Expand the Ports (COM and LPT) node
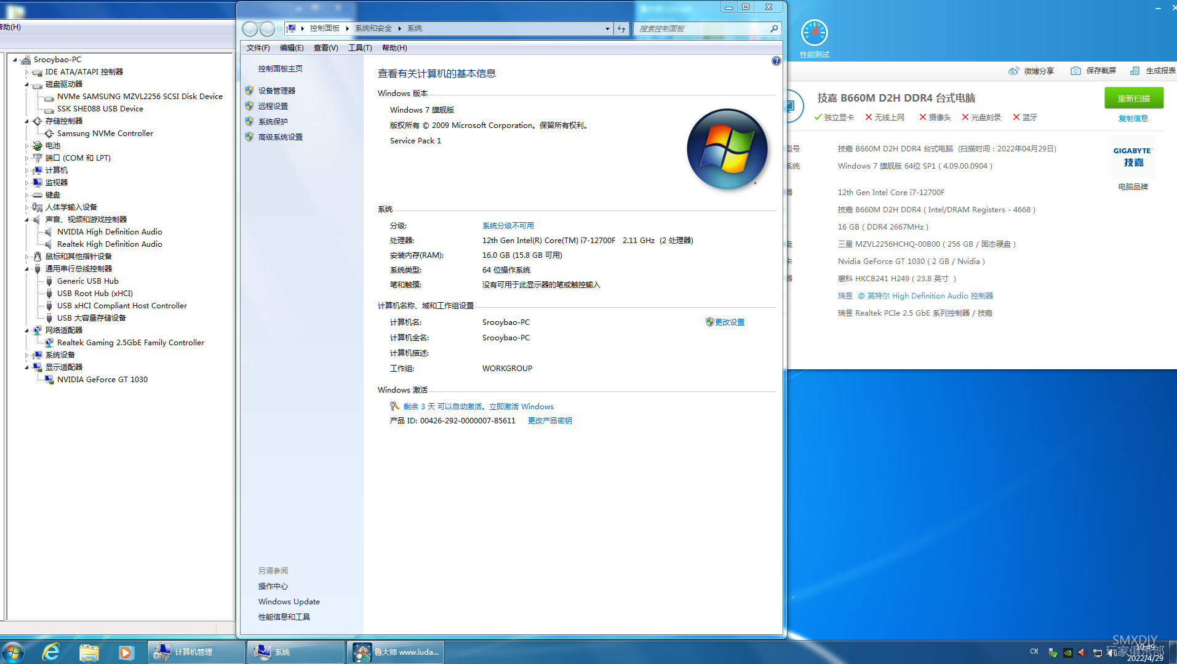The width and height of the screenshot is (1177, 664). (26, 158)
